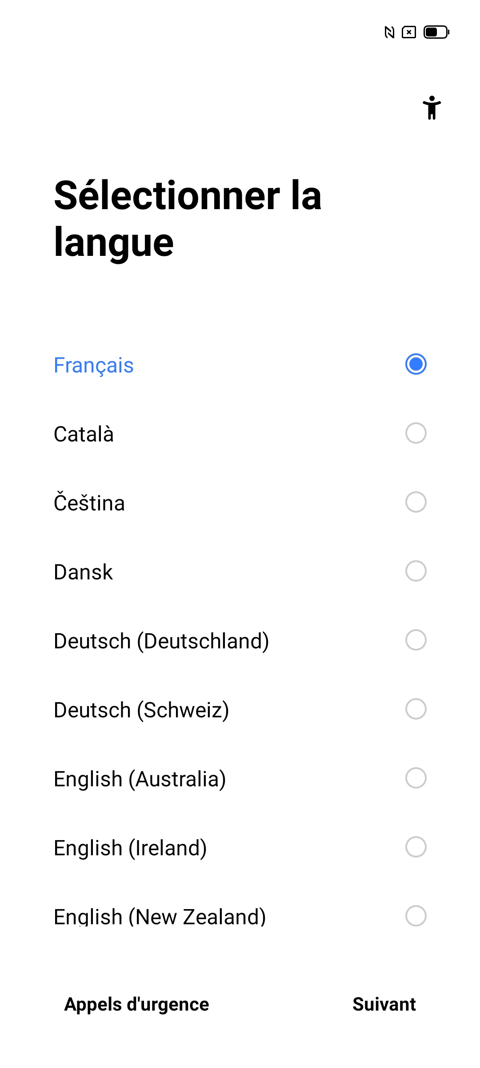The image size is (480, 1068).
Task: Open the accessibility options icon
Action: [432, 108]
